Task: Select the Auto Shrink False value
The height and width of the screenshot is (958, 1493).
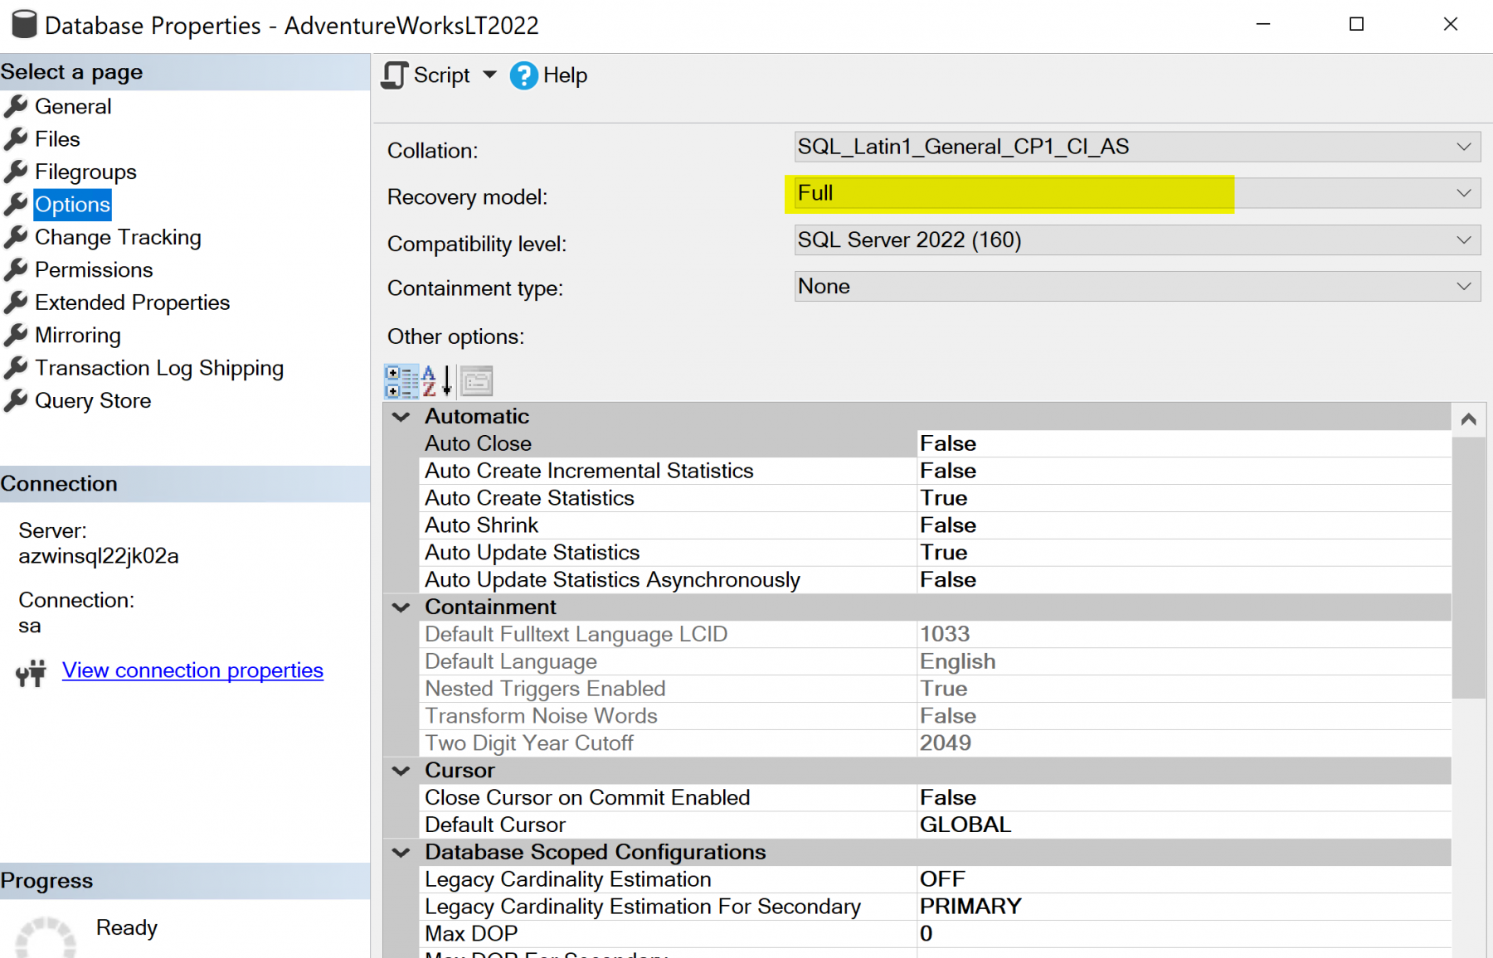Action: pos(1184,525)
